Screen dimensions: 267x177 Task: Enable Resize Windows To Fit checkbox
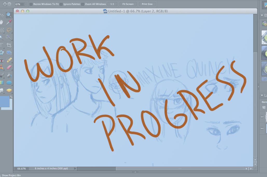click(31, 4)
